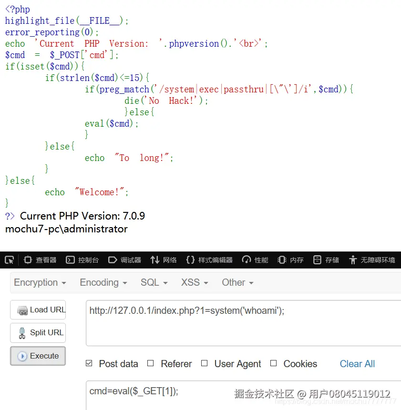Enable the User Agent checkbox
The width and height of the screenshot is (401, 410).
[x=204, y=363]
